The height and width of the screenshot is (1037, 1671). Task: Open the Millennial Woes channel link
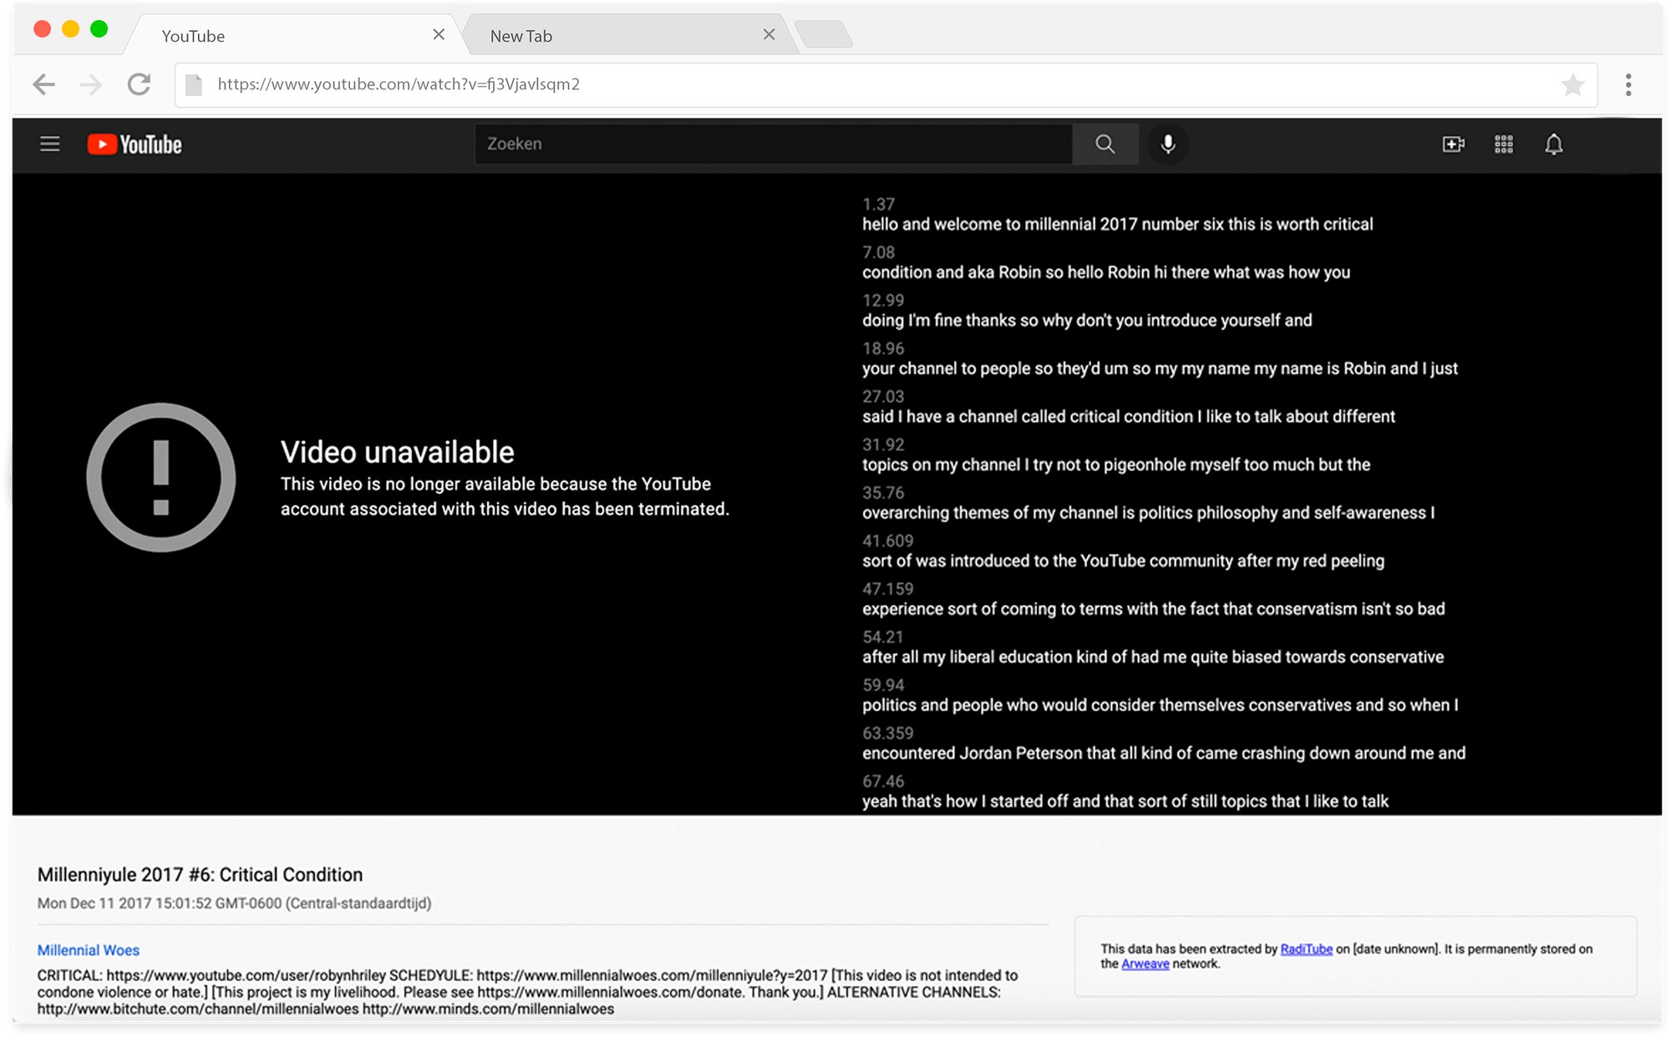coord(89,950)
